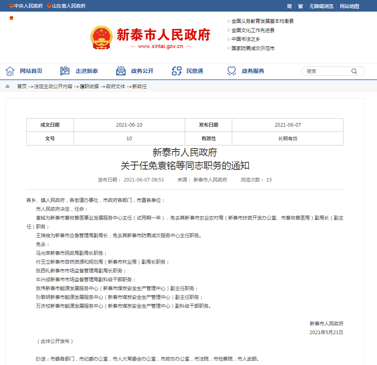The width and height of the screenshot is (377, 365).
Task: Click 成文日期 value 2021-06-10 cell
Action: point(129,125)
